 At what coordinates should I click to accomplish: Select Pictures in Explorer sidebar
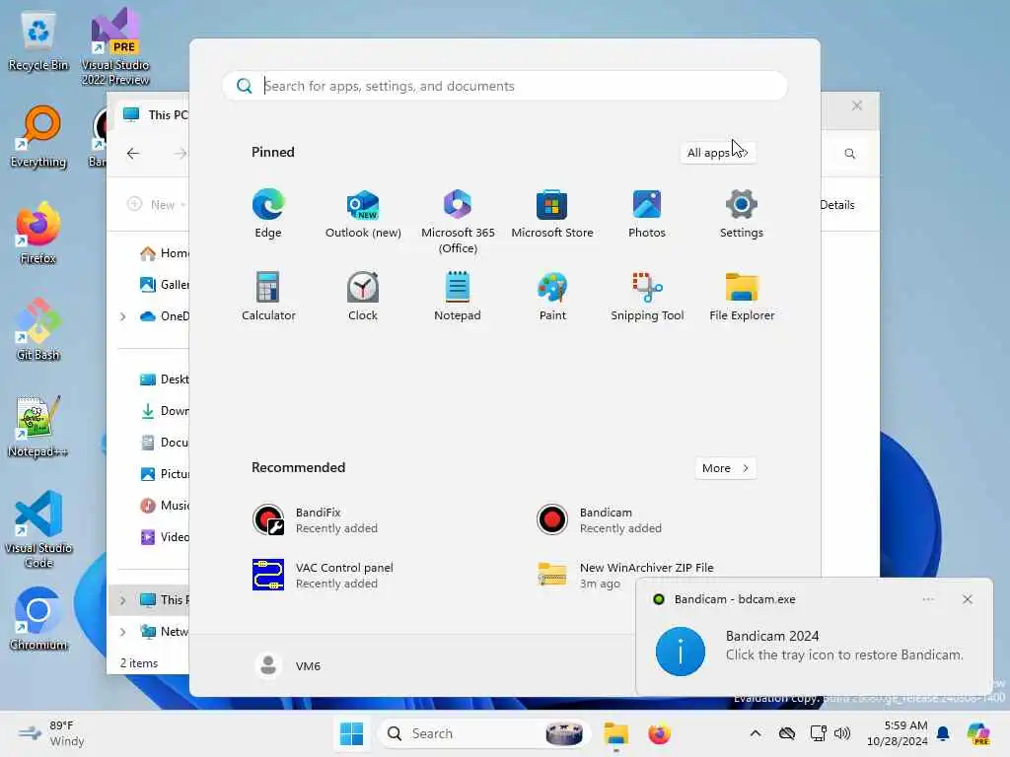coord(164,474)
